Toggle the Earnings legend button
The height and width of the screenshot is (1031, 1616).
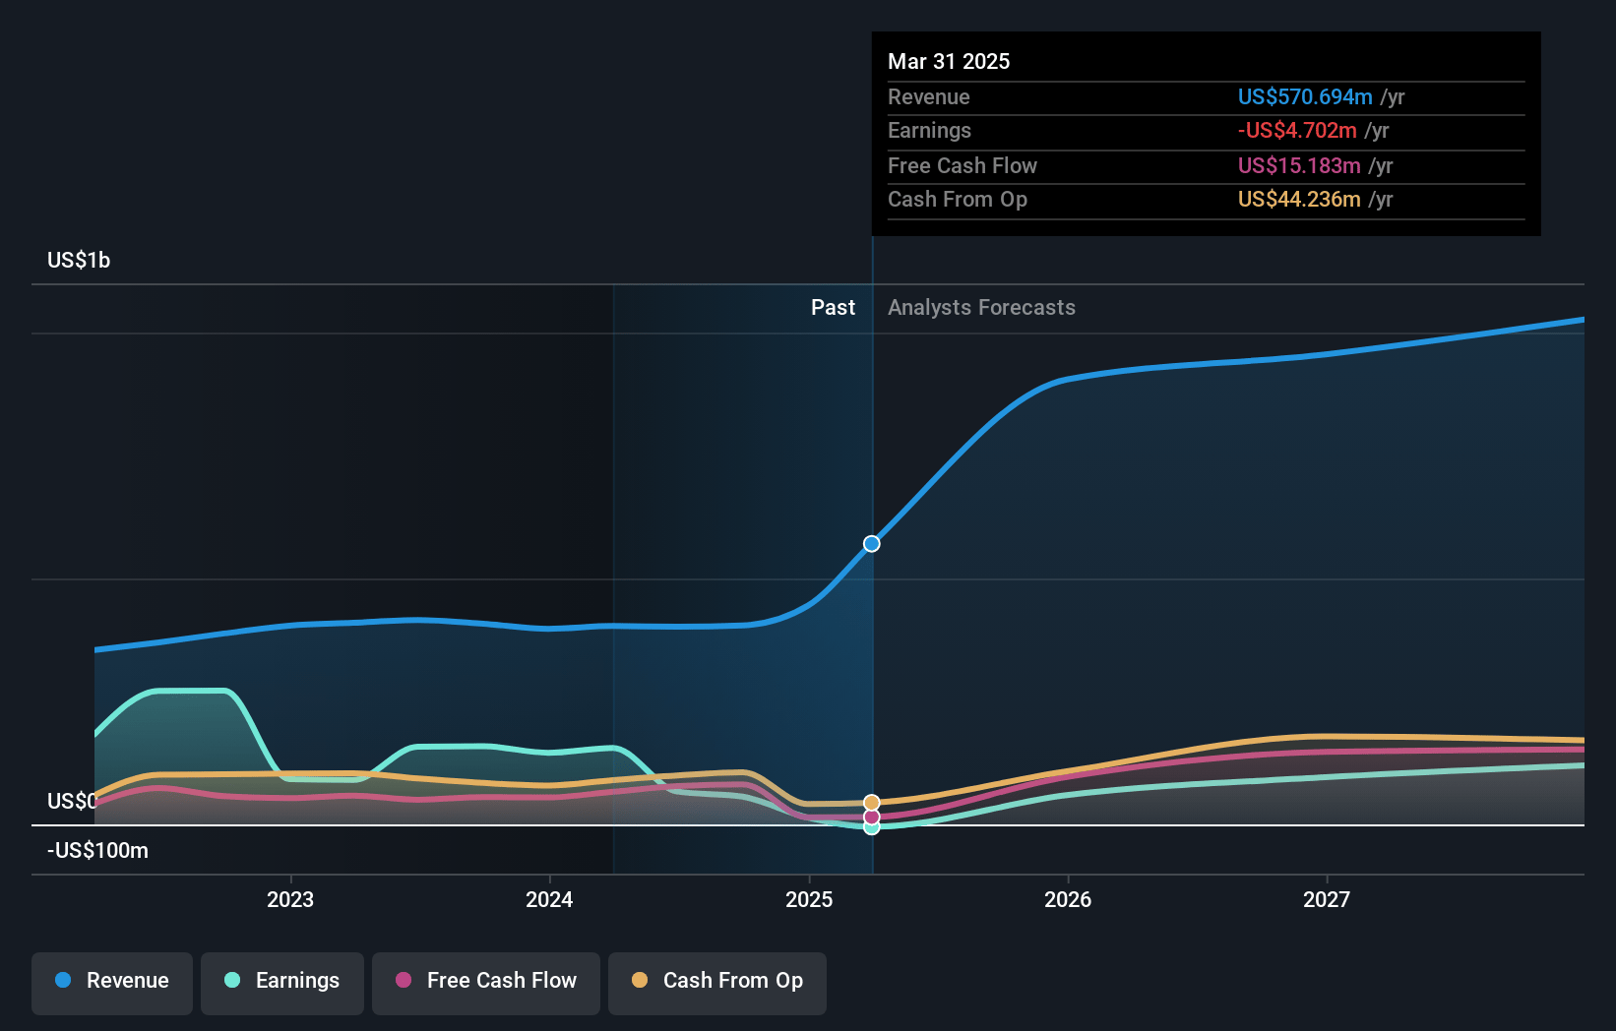[282, 983]
